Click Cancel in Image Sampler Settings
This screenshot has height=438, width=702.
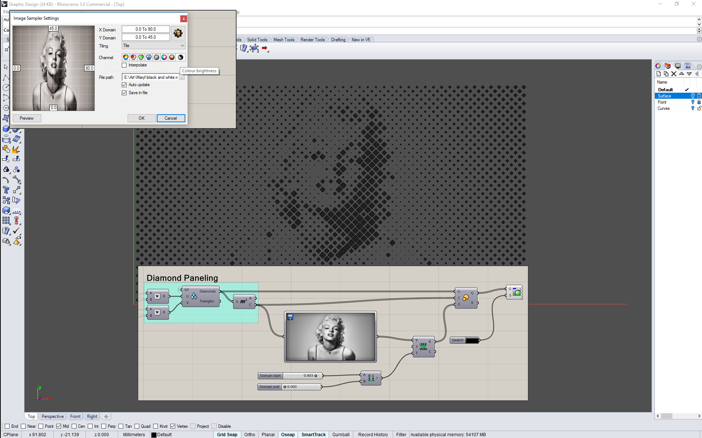(x=171, y=118)
